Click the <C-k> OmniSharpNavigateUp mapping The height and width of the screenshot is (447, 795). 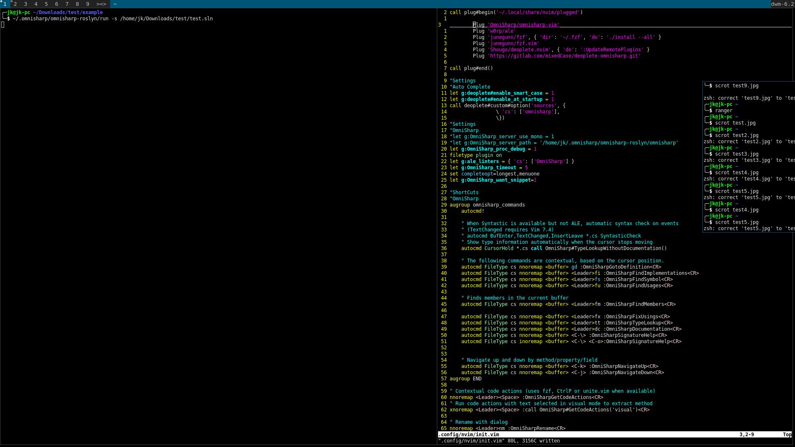click(x=560, y=366)
